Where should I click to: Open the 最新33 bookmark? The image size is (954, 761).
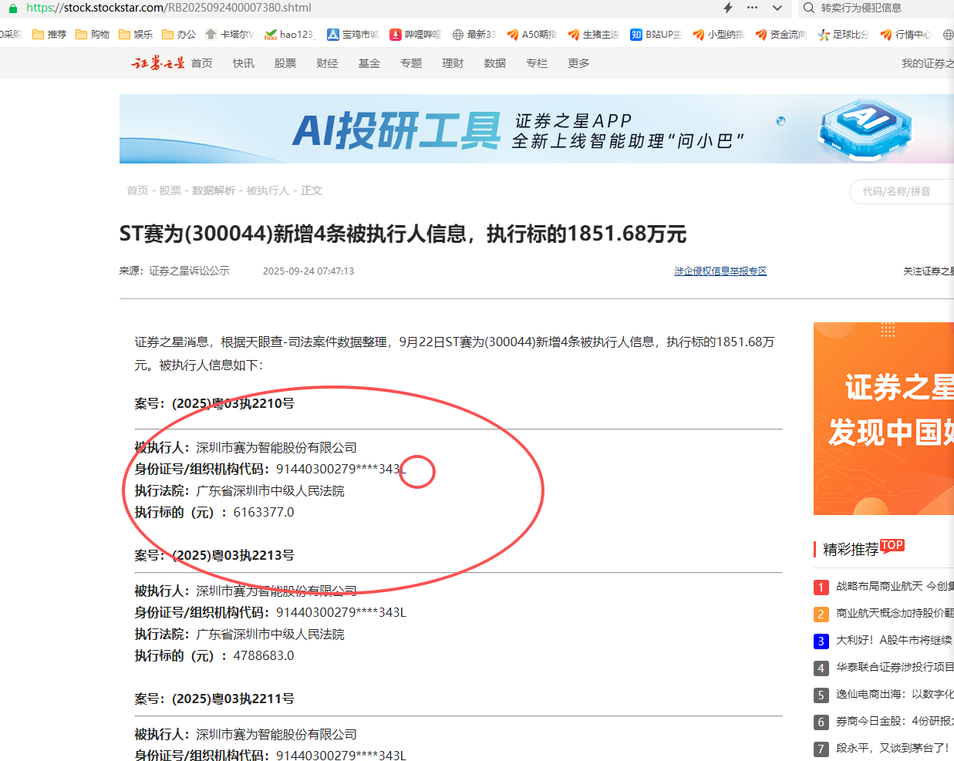coord(474,35)
